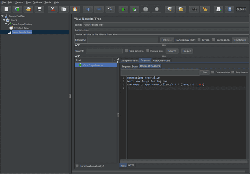This screenshot has width=250, height=174.
Task: Switch to the Sampler result tab
Action: [x=130, y=60]
